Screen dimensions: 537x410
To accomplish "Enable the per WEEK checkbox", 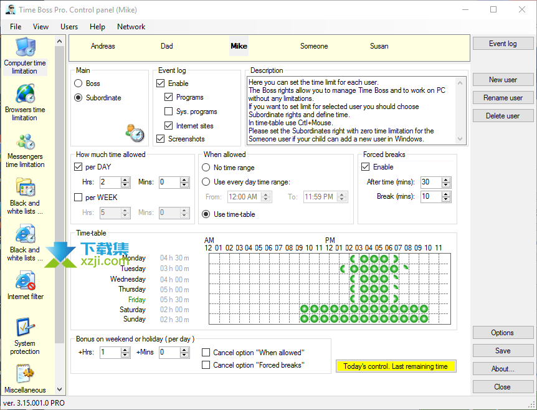I will click(78, 198).
